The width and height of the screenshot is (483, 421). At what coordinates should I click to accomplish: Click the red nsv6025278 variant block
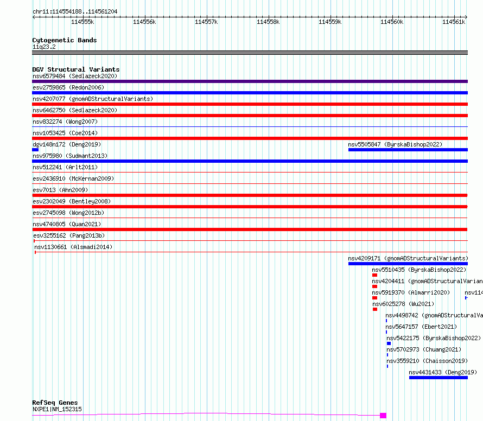click(x=375, y=310)
